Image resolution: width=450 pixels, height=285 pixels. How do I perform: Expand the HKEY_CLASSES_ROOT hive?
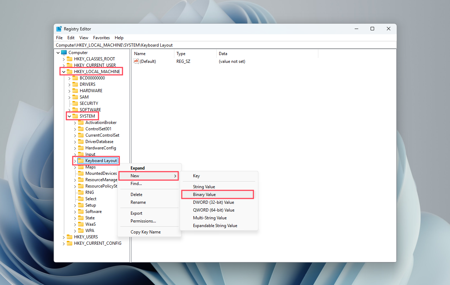coord(64,59)
